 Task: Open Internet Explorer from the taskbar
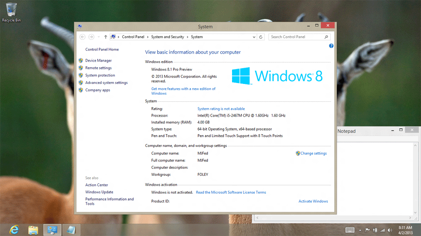14,229
